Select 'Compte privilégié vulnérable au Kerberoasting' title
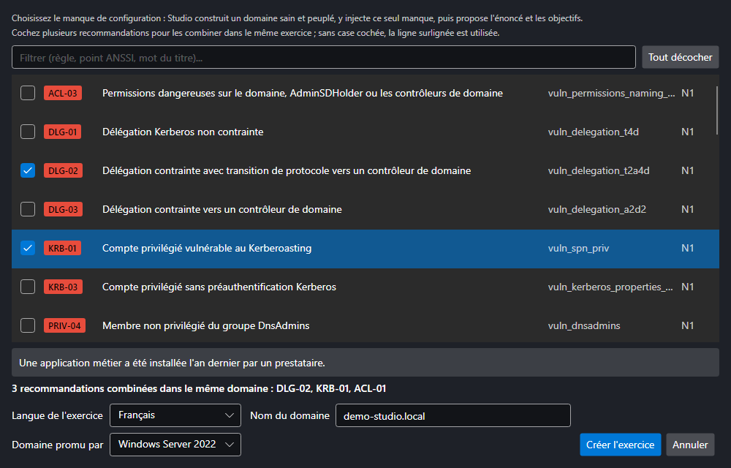The image size is (731, 468). point(207,248)
